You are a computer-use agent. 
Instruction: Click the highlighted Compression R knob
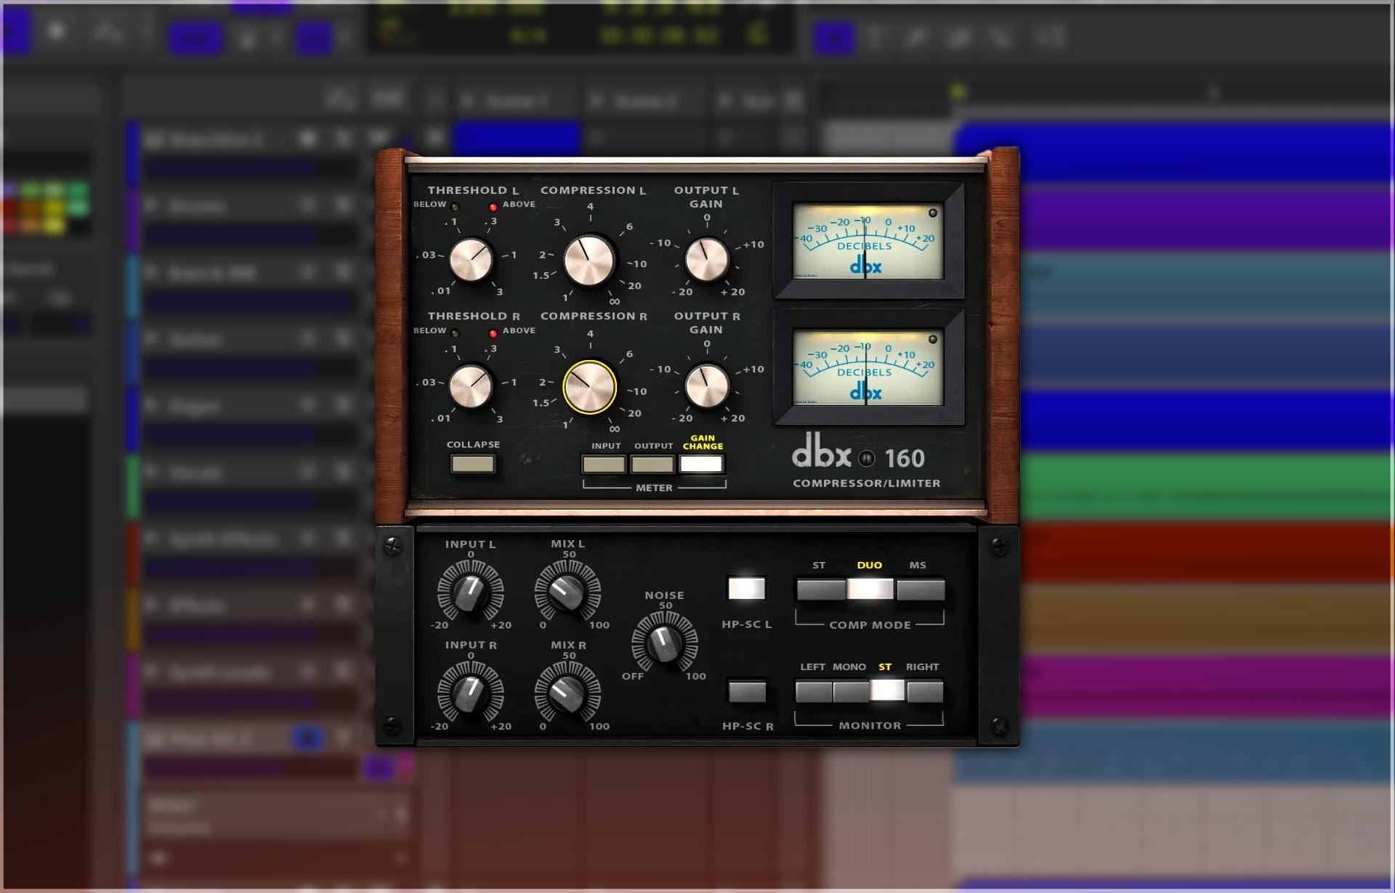(x=589, y=387)
